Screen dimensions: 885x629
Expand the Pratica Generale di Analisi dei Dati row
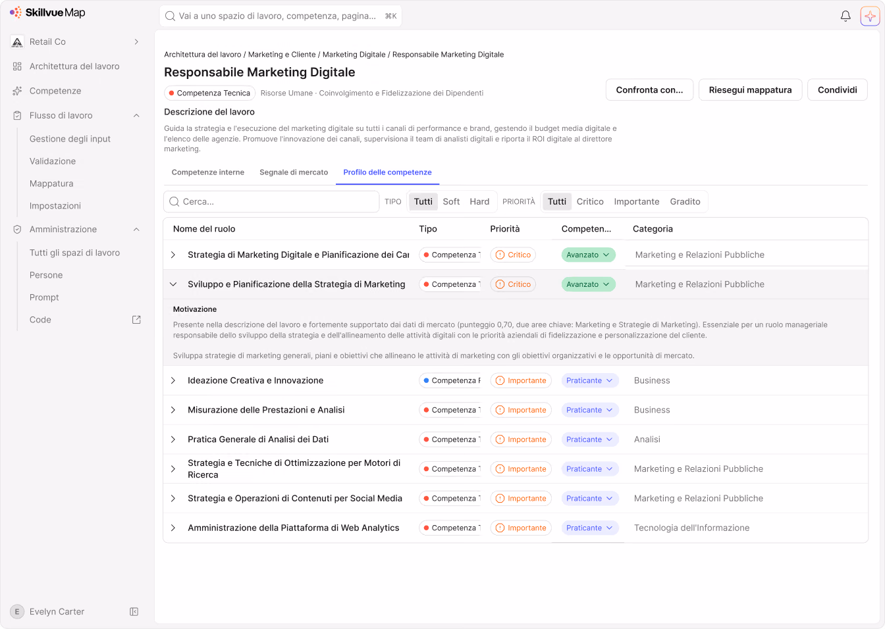tap(173, 440)
